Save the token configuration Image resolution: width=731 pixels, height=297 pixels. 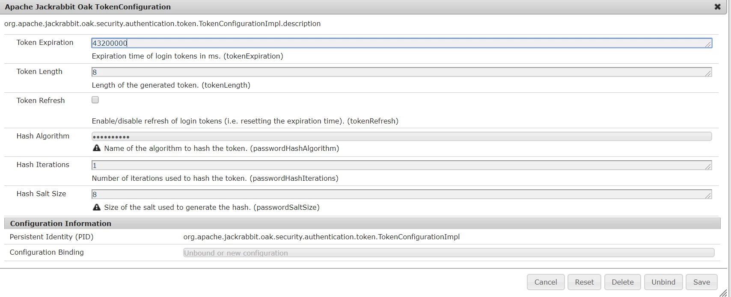[x=701, y=282]
